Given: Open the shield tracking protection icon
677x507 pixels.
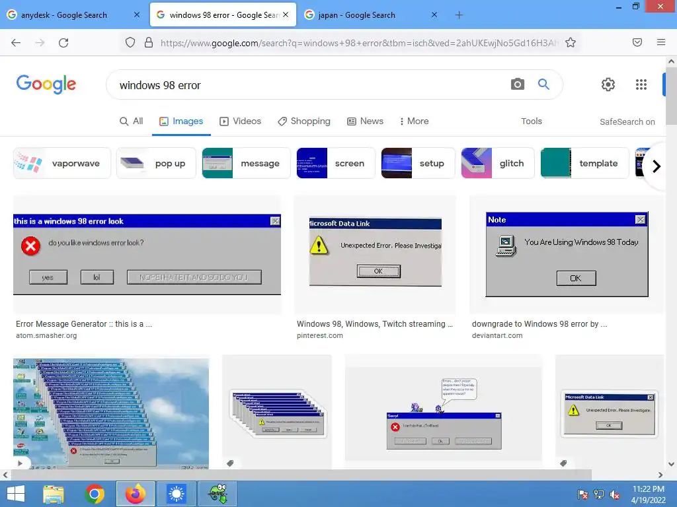Looking at the screenshot, I should [x=130, y=42].
